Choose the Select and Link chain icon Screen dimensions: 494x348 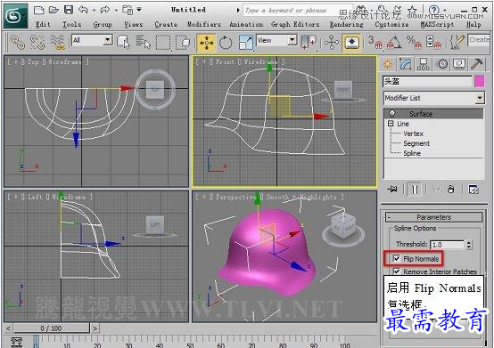[x=17, y=43]
